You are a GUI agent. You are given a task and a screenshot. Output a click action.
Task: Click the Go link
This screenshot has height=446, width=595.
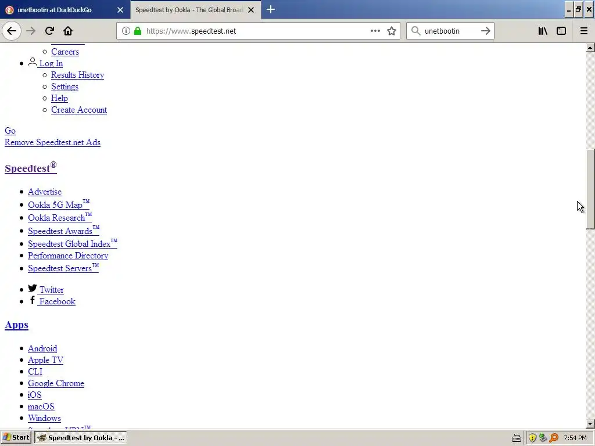[x=10, y=131]
